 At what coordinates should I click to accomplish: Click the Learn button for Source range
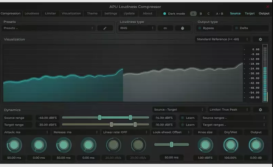click(x=188, y=118)
